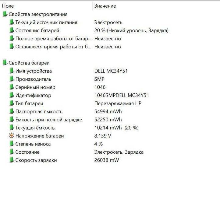Click icon beside Полное время работы row
The image size is (220, 213).
12,38
